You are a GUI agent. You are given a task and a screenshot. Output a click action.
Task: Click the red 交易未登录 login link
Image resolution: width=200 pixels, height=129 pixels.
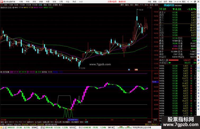click(112, 2)
